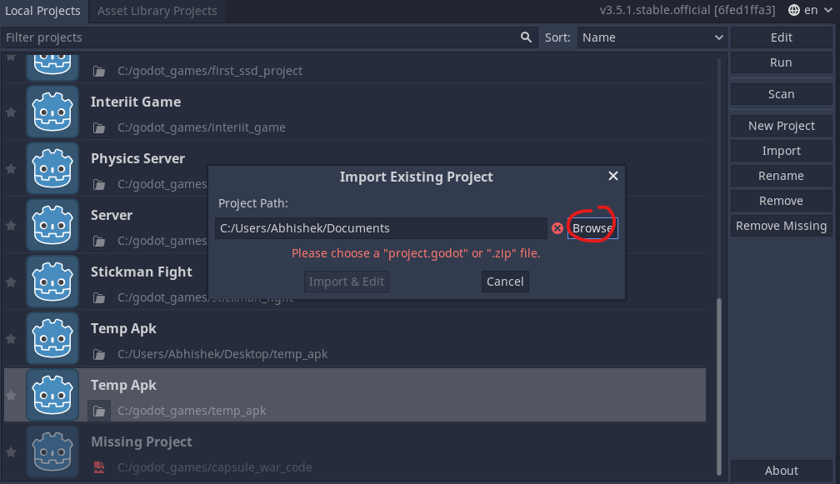The width and height of the screenshot is (840, 484).
Task: Click the Remove Missing button
Action: tap(781, 226)
